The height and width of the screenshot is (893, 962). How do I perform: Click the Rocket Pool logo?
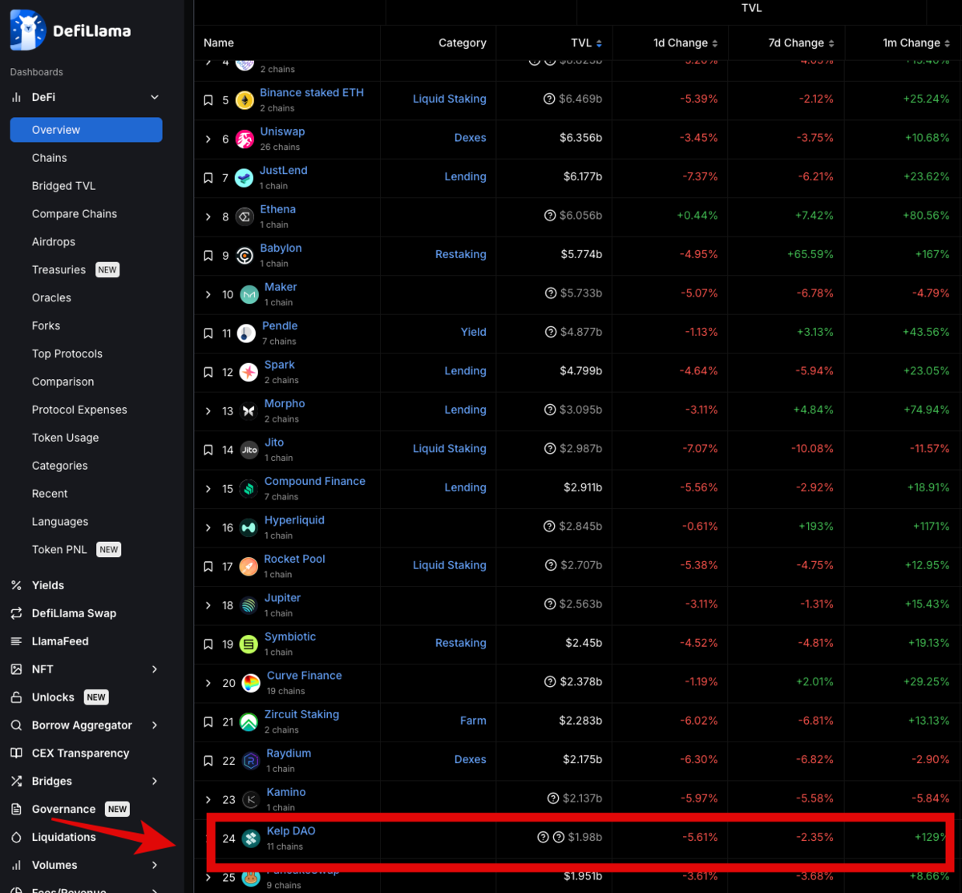249,567
